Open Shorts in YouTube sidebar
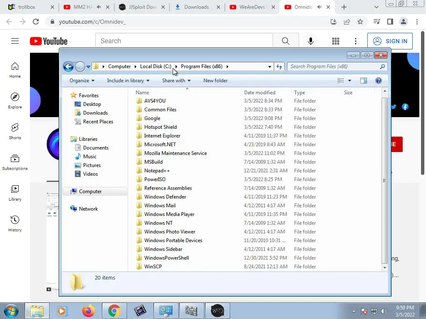 pos(15,132)
